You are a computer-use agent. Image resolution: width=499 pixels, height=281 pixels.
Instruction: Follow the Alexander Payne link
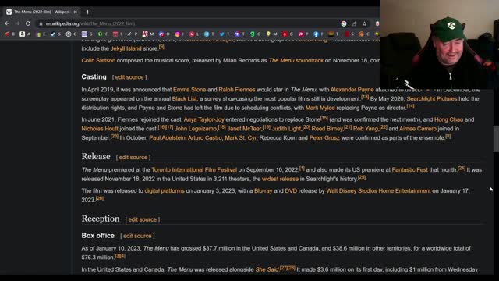352,90
